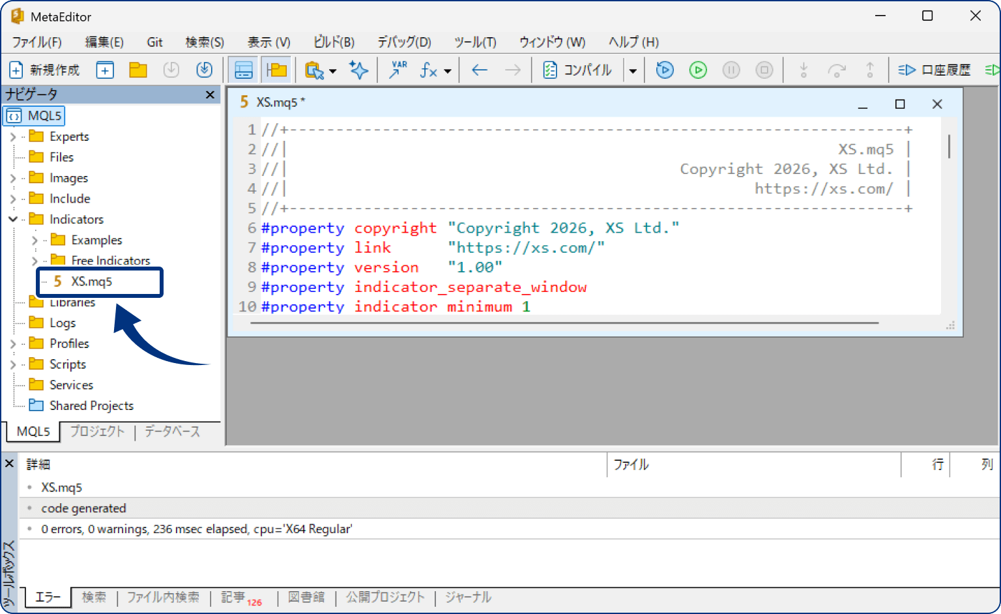Toggle the Toolbox panel button
1001x614 pixels.
point(244,70)
